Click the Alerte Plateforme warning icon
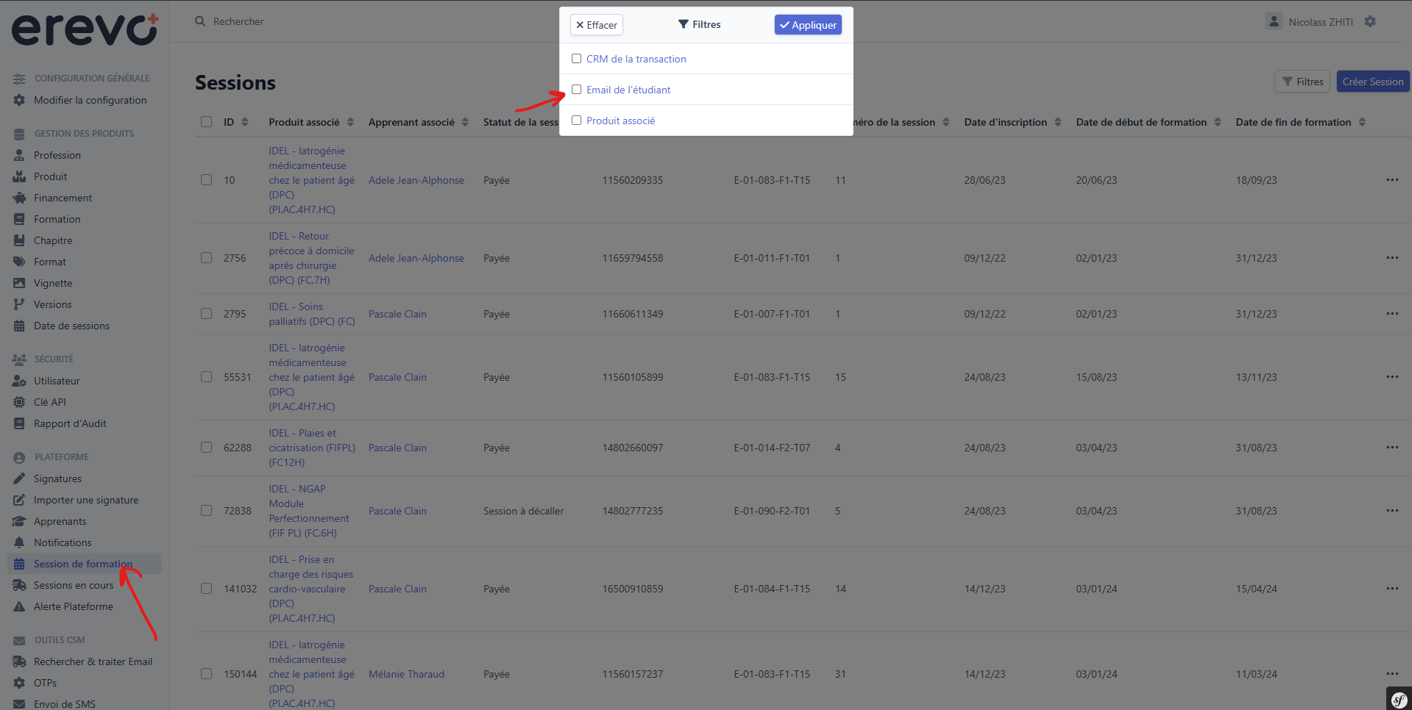 [19, 606]
